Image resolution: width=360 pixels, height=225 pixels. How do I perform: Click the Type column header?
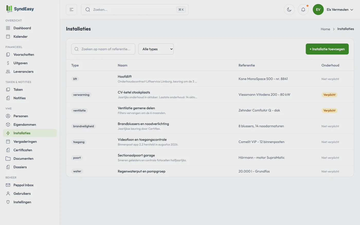point(75,65)
